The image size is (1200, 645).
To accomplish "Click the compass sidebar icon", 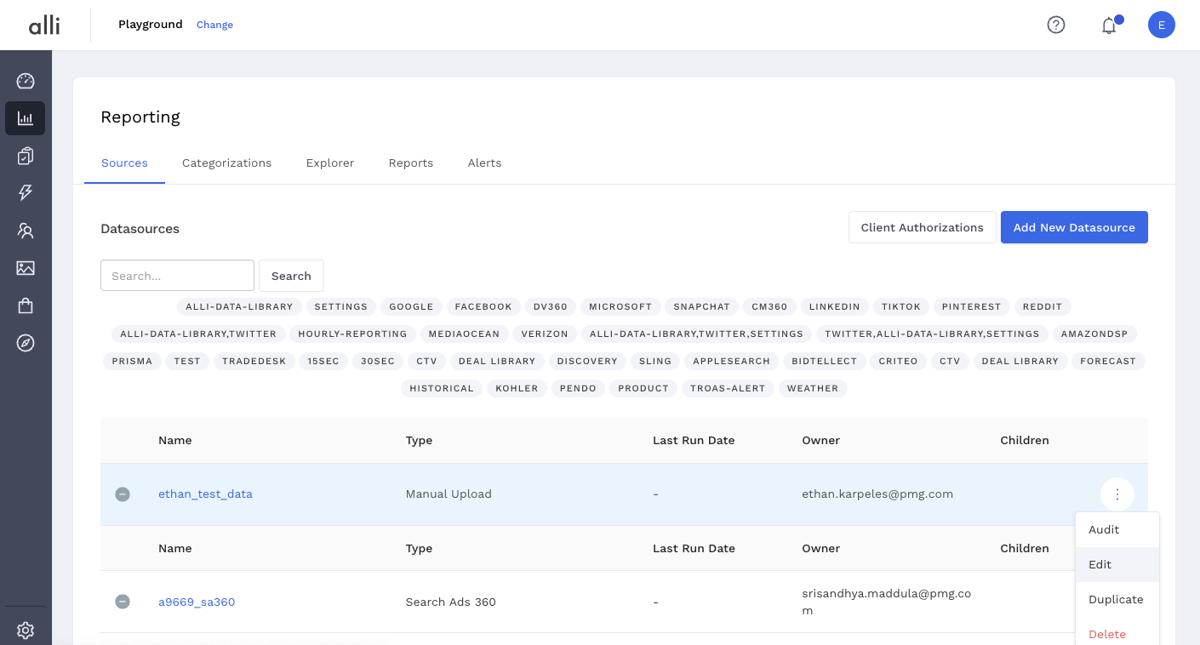I will coord(25,342).
